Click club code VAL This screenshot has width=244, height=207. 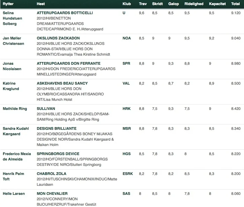tap(126, 83)
